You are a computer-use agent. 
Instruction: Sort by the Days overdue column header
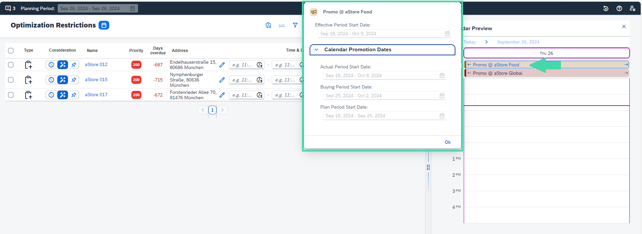coord(158,51)
